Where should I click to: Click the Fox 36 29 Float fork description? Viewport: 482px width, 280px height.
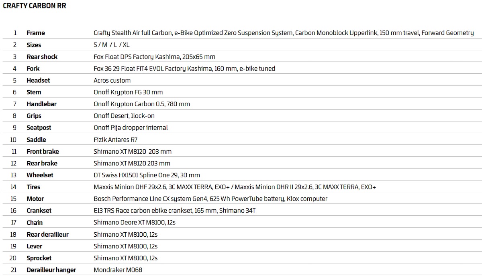[184, 69]
